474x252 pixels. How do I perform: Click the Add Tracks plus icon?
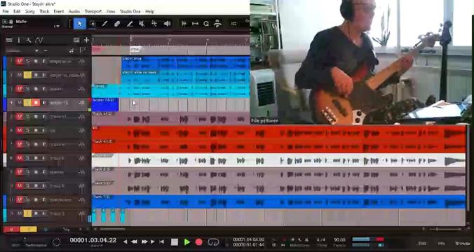86,40
